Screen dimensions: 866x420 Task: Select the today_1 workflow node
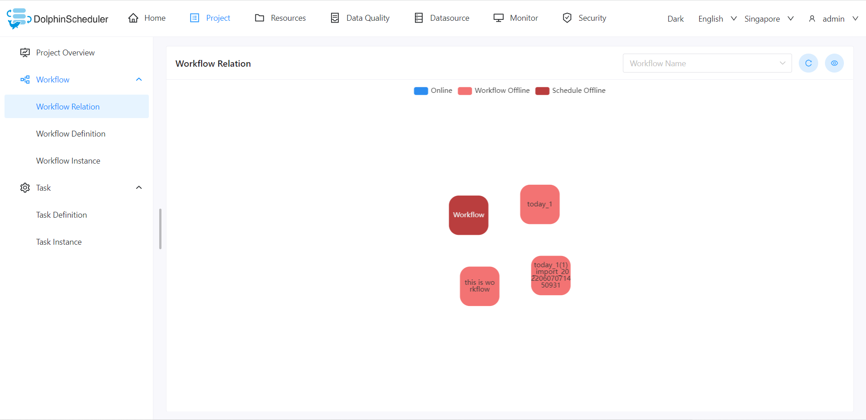539,204
